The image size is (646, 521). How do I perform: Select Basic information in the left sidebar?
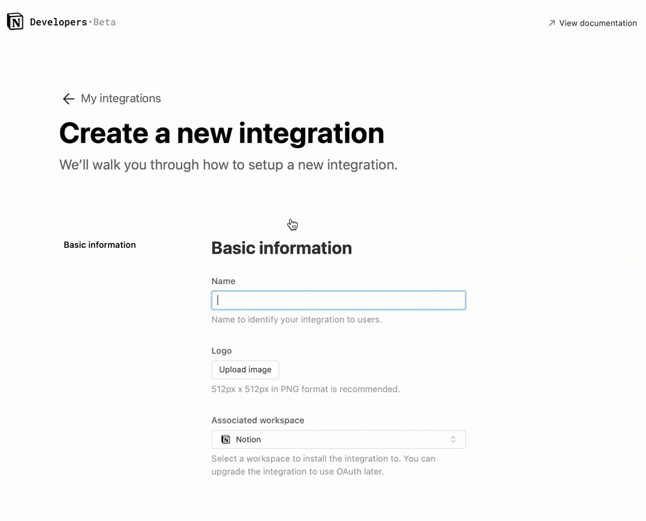(x=99, y=245)
